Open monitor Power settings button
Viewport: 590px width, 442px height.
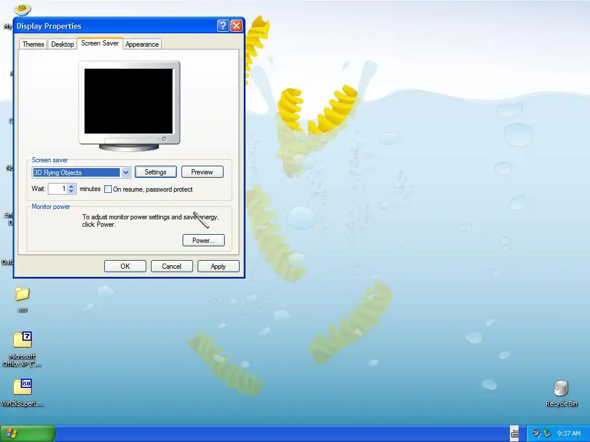coord(203,241)
